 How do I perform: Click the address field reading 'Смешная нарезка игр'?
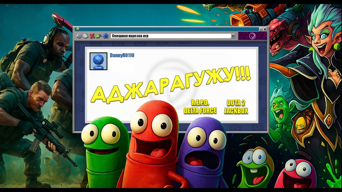(171, 36)
